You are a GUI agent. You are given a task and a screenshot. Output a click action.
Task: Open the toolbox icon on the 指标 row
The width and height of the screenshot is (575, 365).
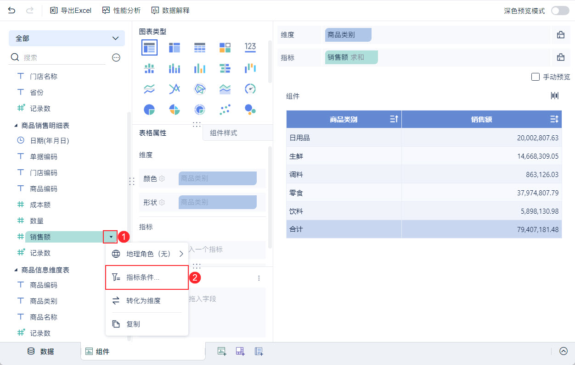(x=560, y=57)
